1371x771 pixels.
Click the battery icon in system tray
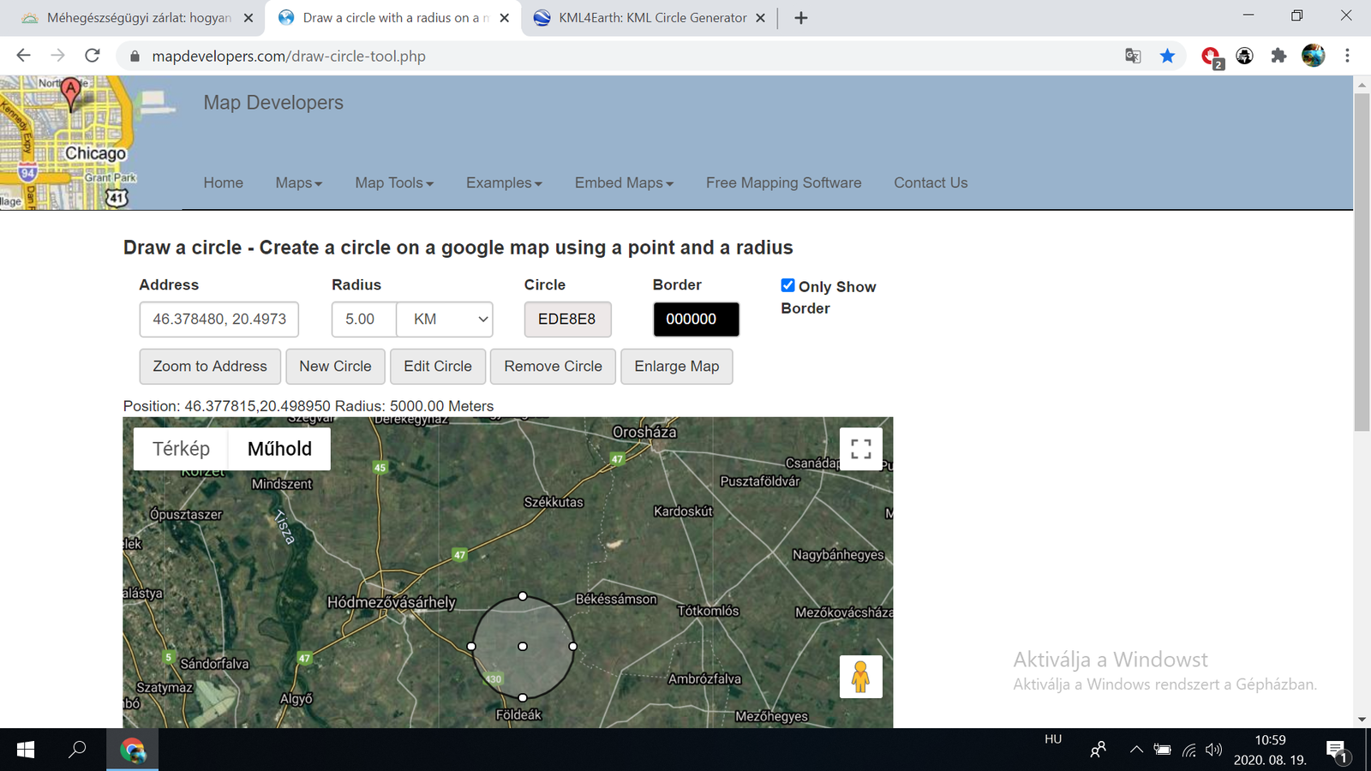1163,750
